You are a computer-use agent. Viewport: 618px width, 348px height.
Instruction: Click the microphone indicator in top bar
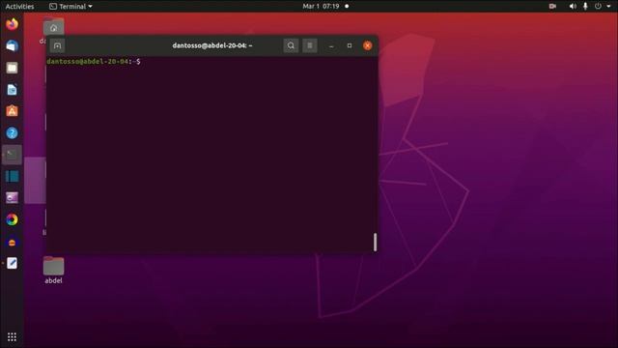pyautogui.click(x=585, y=7)
